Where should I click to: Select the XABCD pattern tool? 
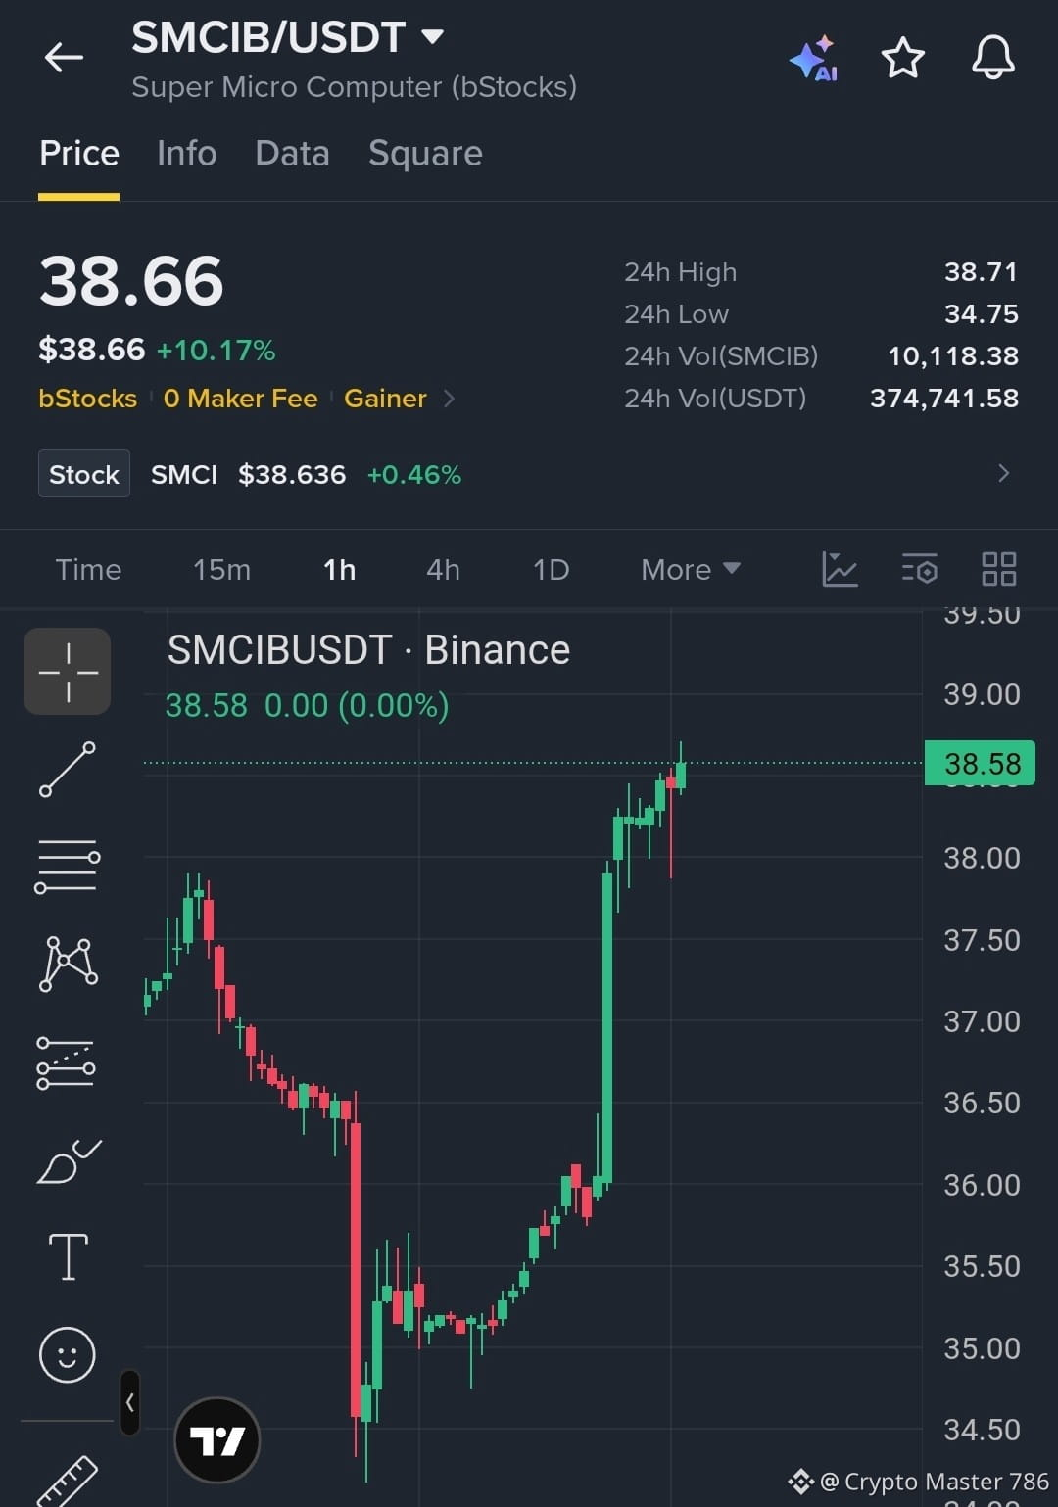(x=68, y=963)
